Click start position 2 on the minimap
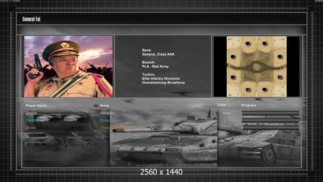This screenshot has width=323, height=182. tap(280, 77)
